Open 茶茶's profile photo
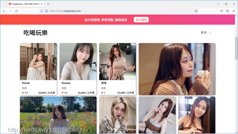Screen dimensions: 238x134 118,61
